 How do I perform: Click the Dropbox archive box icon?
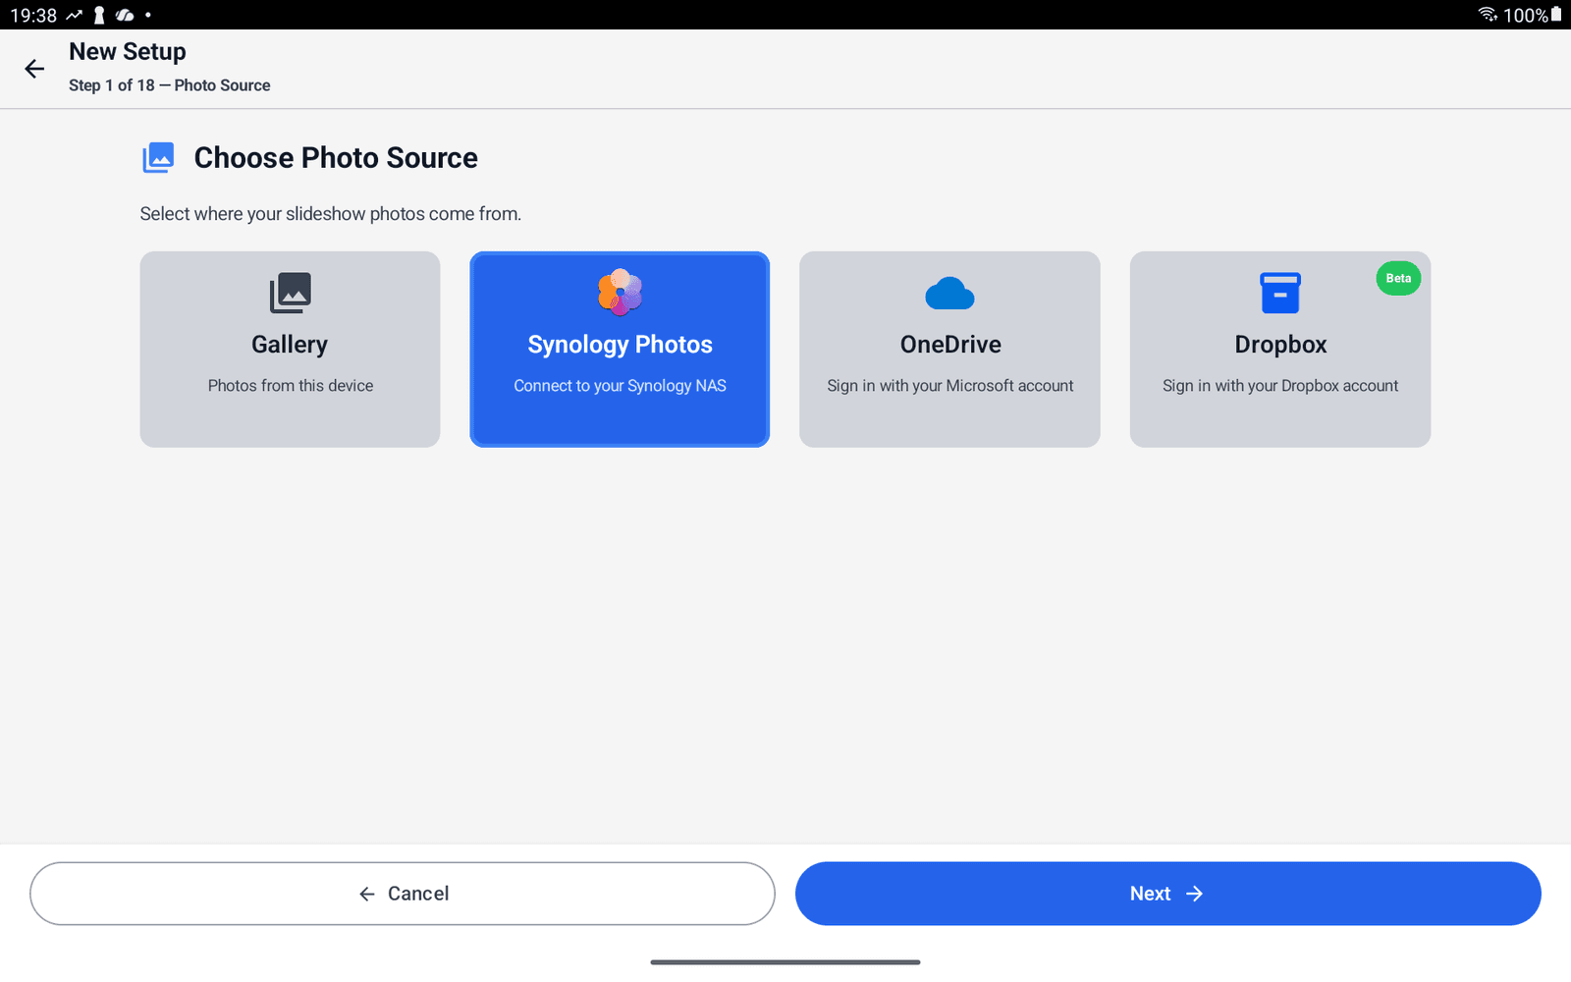click(x=1280, y=293)
